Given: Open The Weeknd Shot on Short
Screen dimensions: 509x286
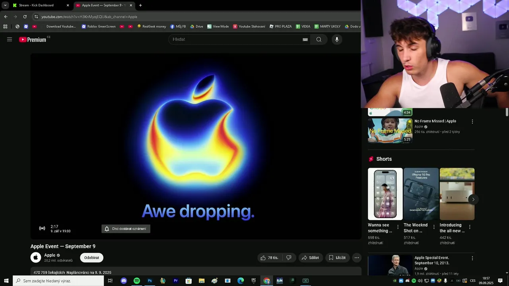Looking at the screenshot, I should (x=421, y=194).
